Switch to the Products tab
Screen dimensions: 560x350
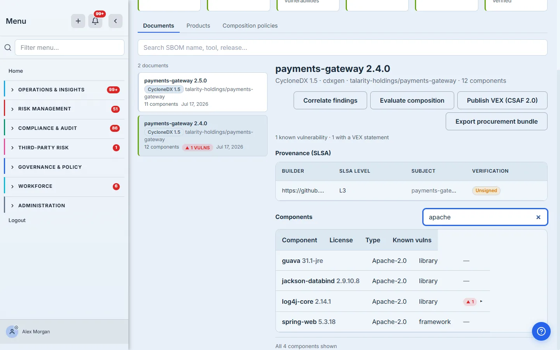pos(198,26)
